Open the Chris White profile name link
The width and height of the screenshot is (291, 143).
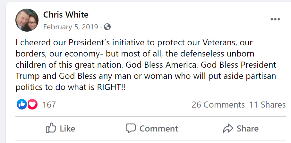click(x=66, y=15)
